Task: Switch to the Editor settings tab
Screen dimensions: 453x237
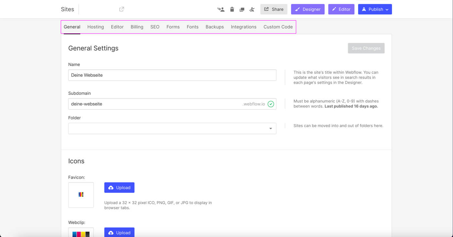Action: click(117, 27)
